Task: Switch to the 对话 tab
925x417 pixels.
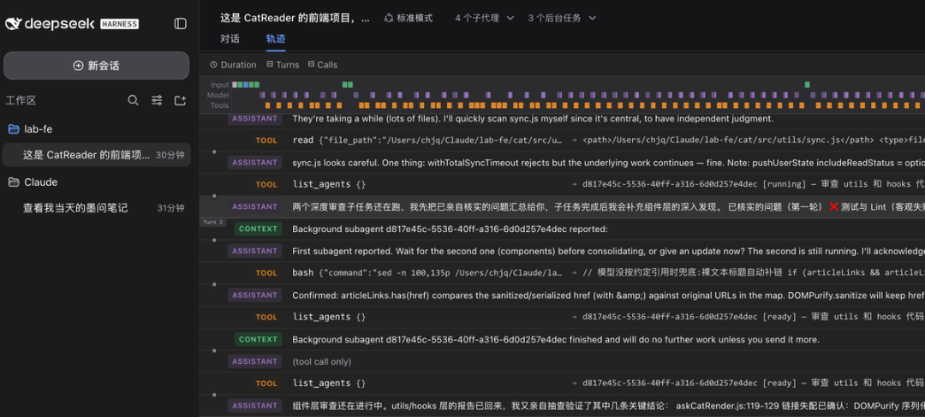Action: (x=230, y=39)
